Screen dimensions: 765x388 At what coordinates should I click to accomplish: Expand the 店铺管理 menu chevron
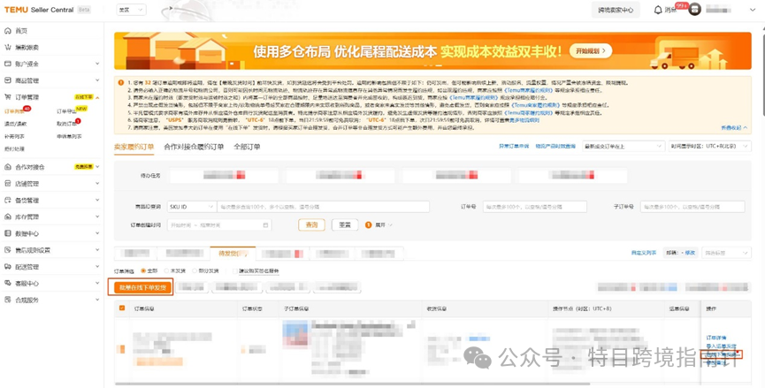[x=97, y=184]
